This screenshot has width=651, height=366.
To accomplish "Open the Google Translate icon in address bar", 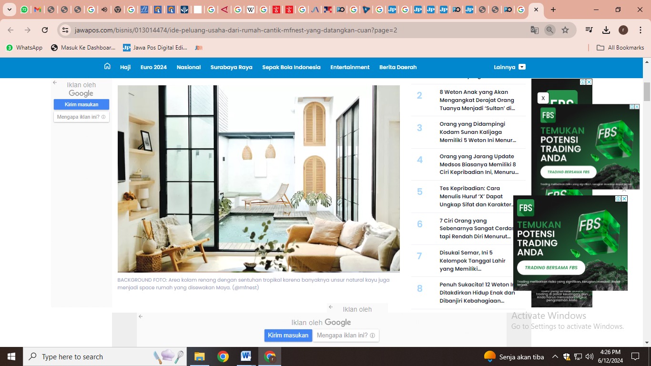I will click(535, 30).
